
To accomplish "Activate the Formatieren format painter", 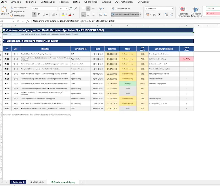I will 18,16.
